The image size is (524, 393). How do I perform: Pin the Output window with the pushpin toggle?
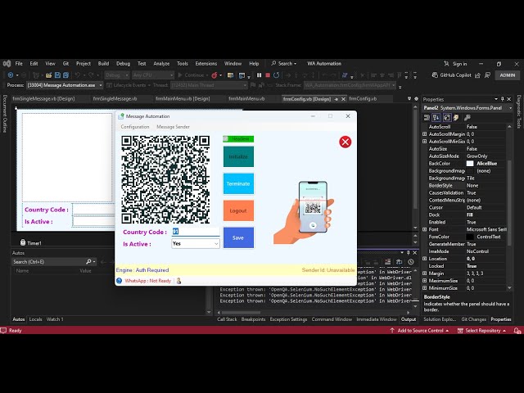click(408, 253)
